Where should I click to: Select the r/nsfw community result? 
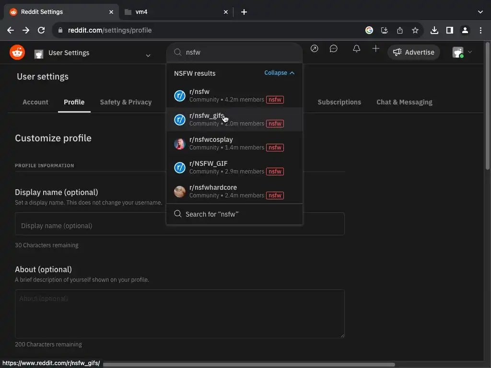(234, 95)
